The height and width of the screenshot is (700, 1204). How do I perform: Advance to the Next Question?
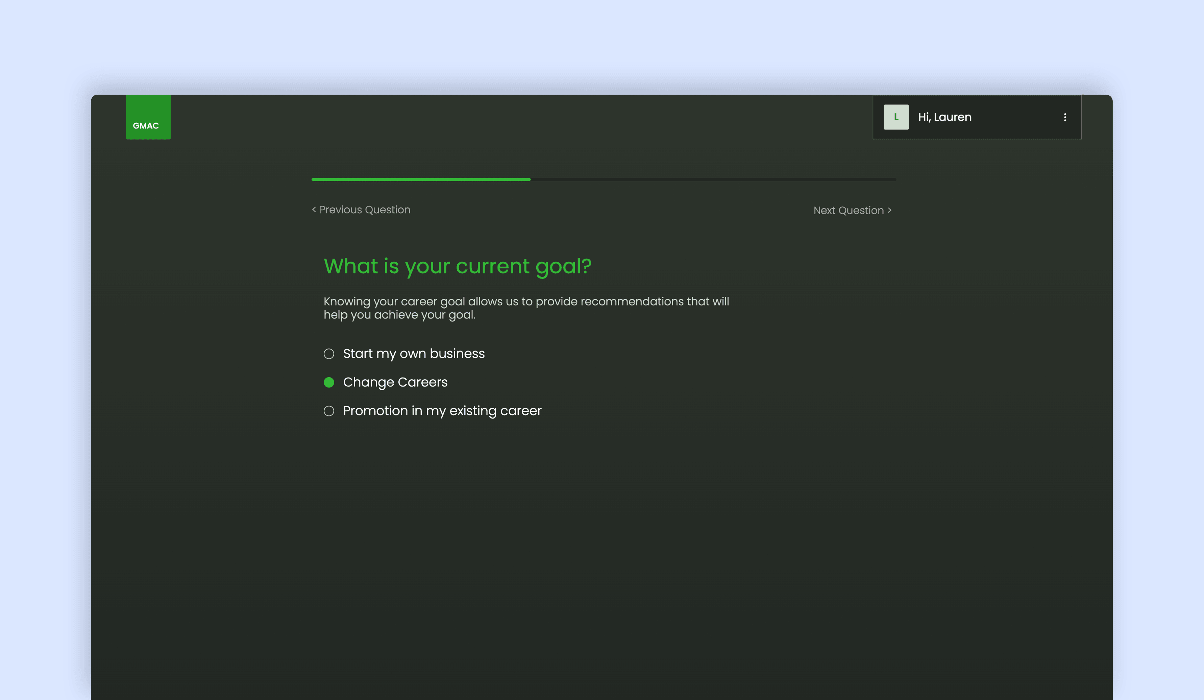852,210
